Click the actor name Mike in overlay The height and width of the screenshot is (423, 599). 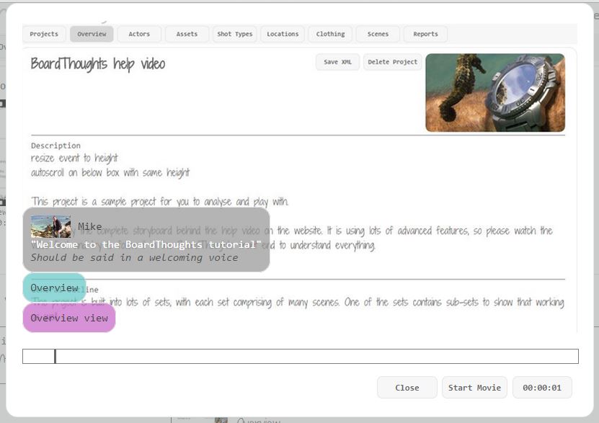(90, 226)
